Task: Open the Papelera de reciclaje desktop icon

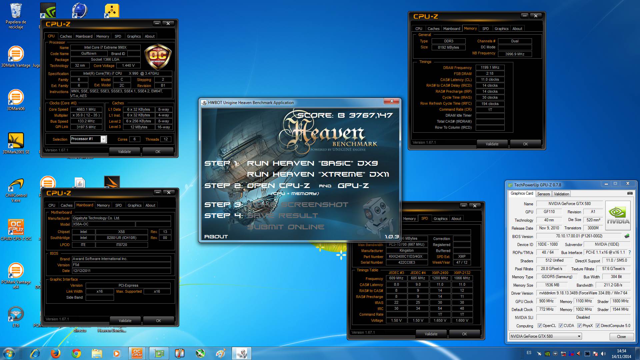Action: (16, 16)
